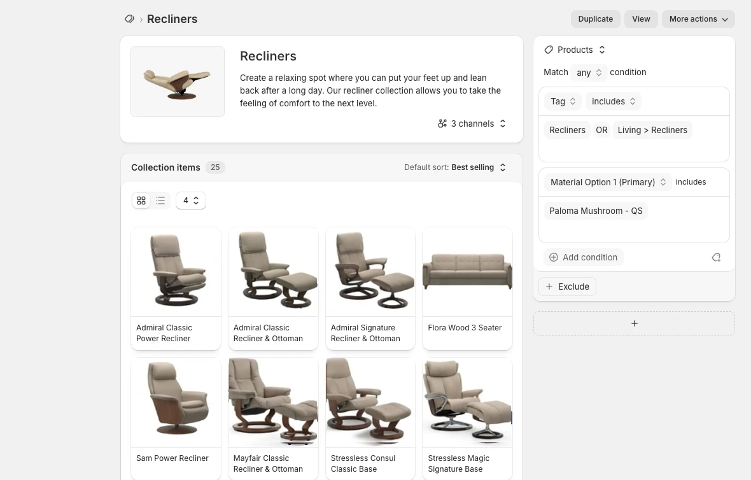
Task: Click the OR operator chip
Action: pos(601,130)
